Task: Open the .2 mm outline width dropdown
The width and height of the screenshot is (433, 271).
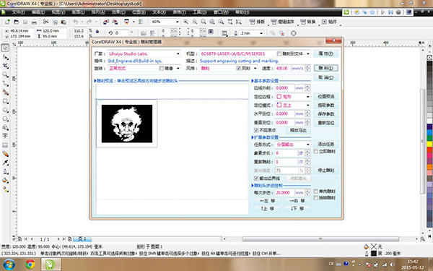Action: tap(261, 33)
